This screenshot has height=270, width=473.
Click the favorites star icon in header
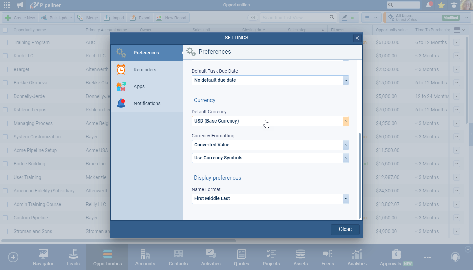tap(441, 5)
